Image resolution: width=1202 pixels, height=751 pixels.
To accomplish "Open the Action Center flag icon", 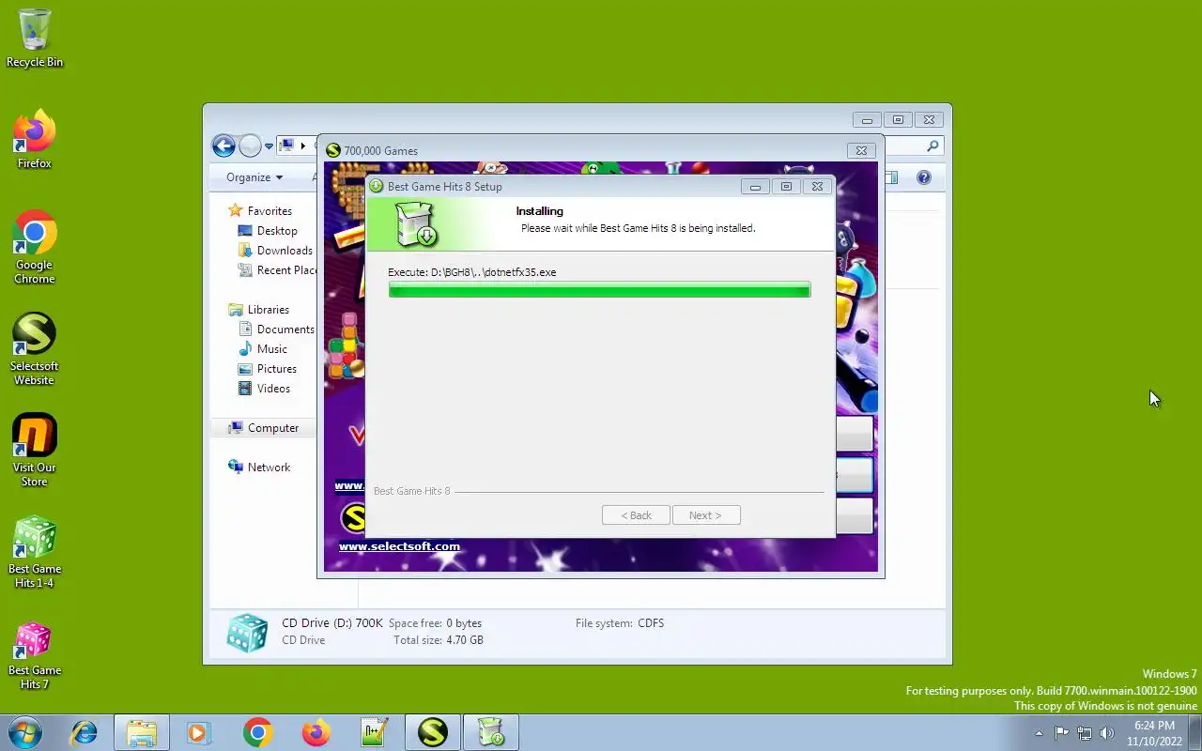I will pos(1061,733).
